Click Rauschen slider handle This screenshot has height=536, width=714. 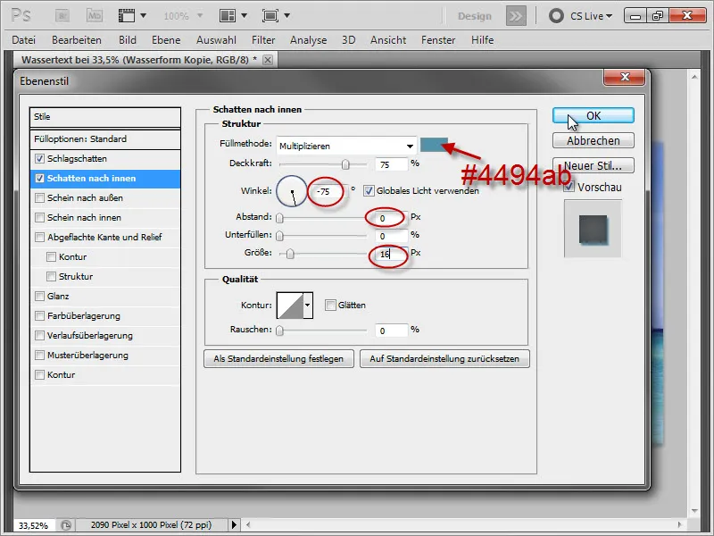280,331
